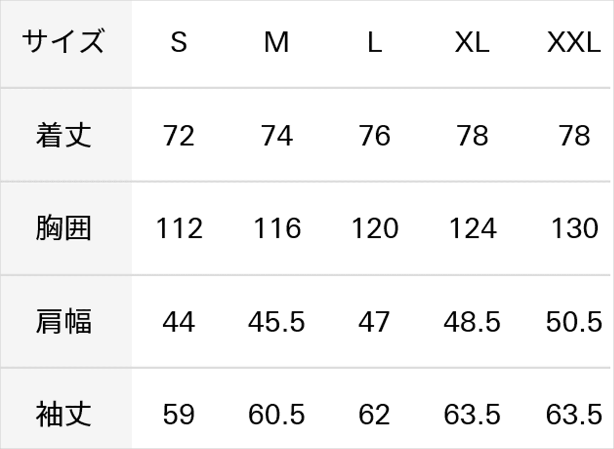Screen dimensions: 614x449
Task: Click the 肩幅 value 45.5 for M
Action: [277, 322]
